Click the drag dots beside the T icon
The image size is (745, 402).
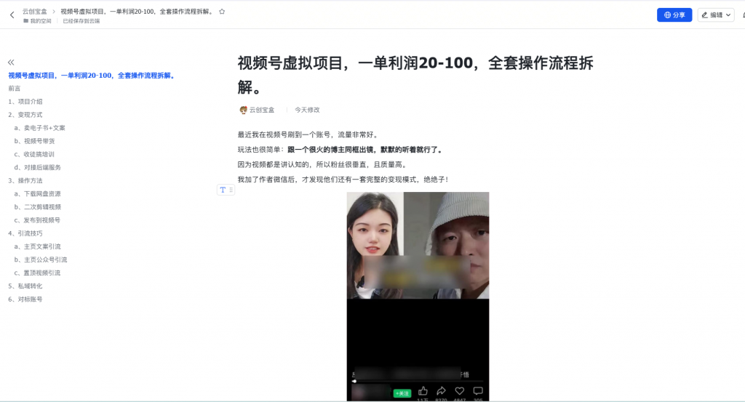click(x=231, y=190)
